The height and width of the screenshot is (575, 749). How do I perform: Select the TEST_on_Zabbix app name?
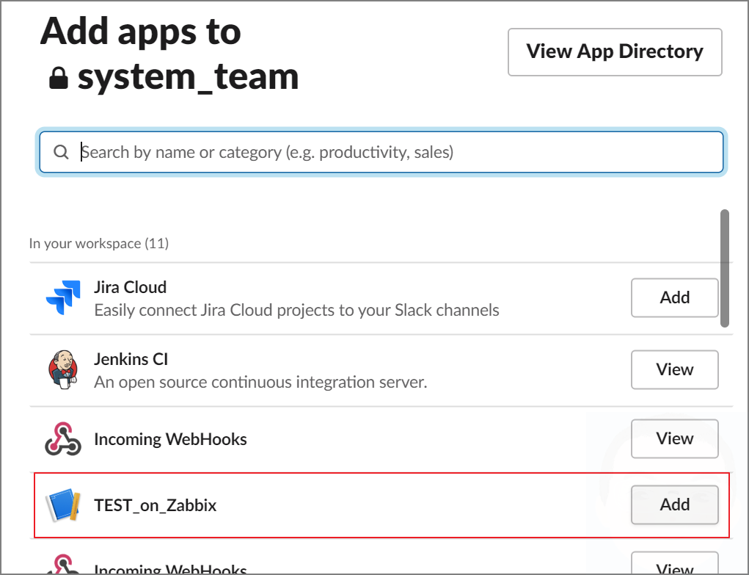click(155, 505)
